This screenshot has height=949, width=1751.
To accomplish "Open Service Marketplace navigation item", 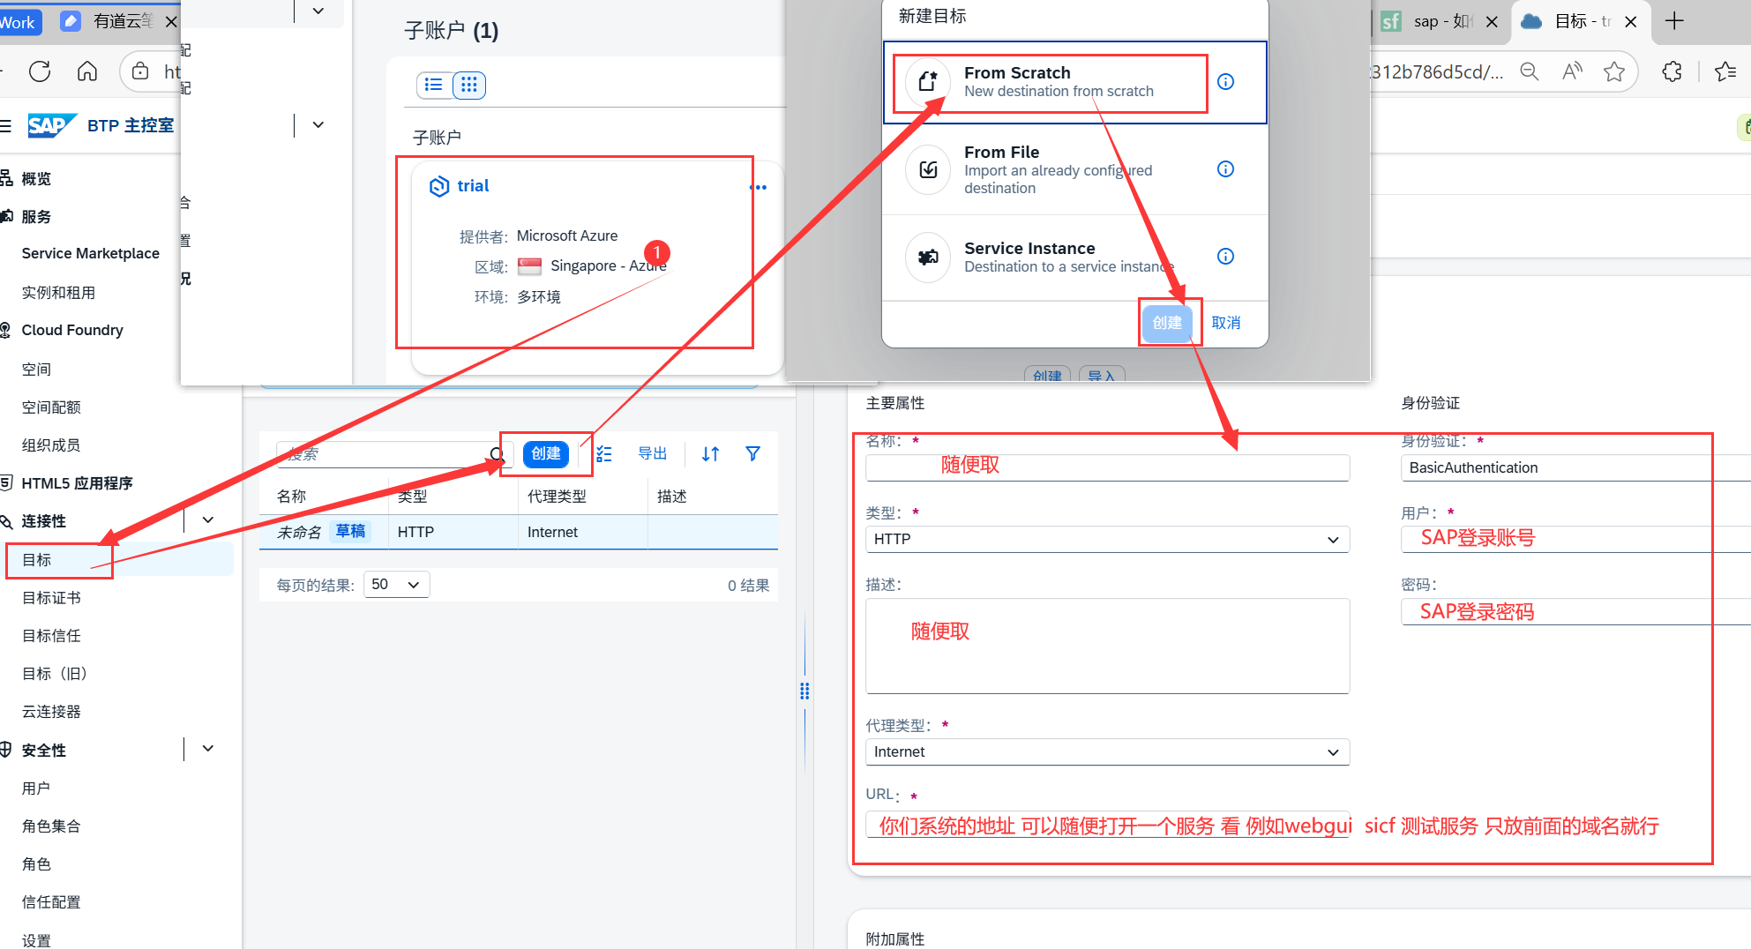I will [91, 254].
